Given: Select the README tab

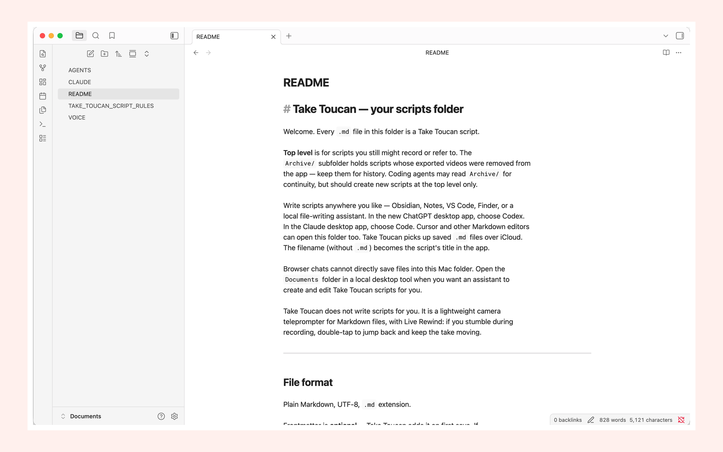Looking at the screenshot, I should (236, 37).
